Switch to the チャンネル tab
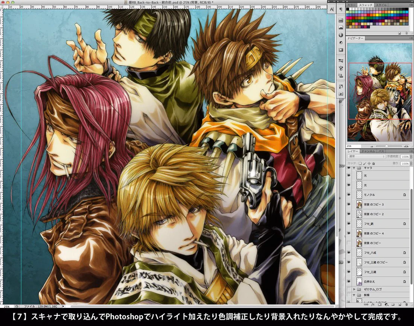This screenshot has width=414, height=326. [368, 151]
